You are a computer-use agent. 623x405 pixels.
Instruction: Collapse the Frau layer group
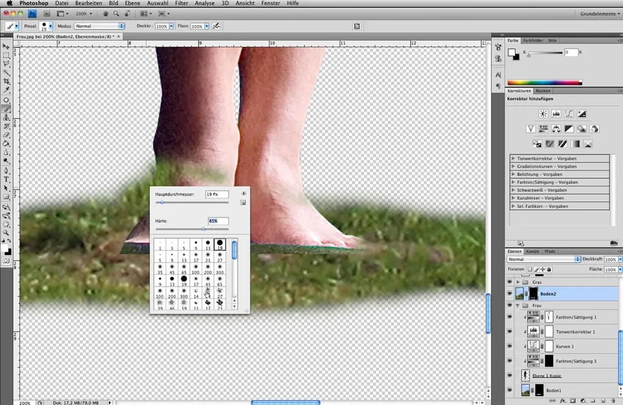(x=518, y=305)
